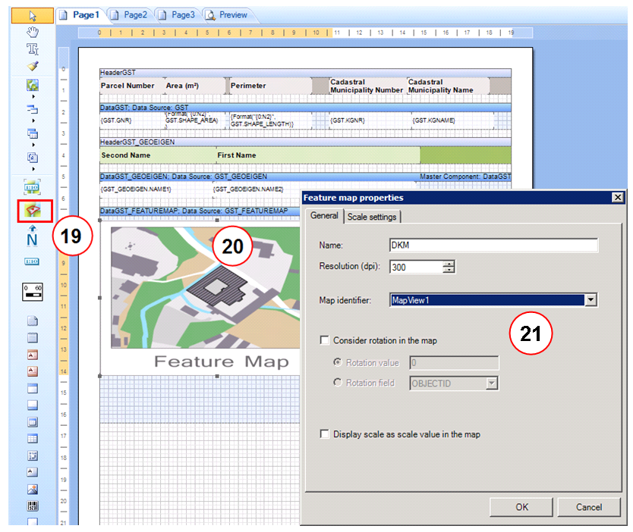This screenshot has width=633, height=532.
Task: Click the highlighted Feature Map tool
Action: [x=32, y=211]
